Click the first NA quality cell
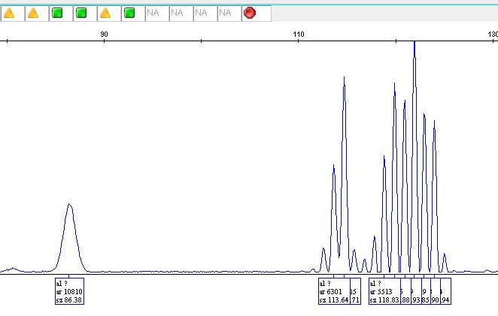This screenshot has height=316, width=498. (x=153, y=13)
